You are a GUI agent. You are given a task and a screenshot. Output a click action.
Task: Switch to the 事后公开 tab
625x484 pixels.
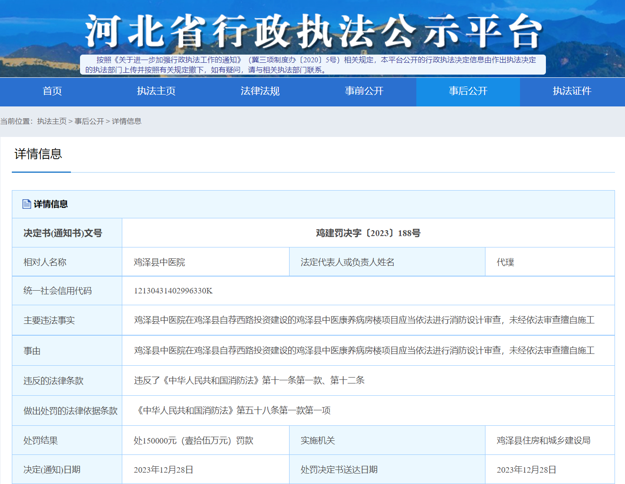point(468,91)
